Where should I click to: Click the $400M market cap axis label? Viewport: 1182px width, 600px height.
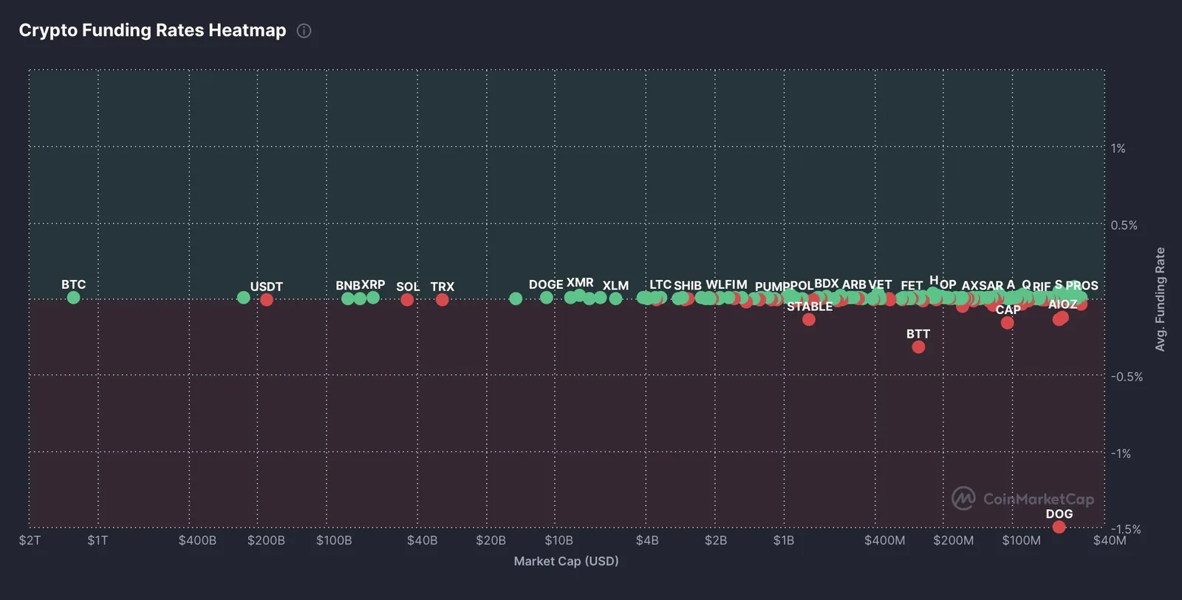coord(885,541)
